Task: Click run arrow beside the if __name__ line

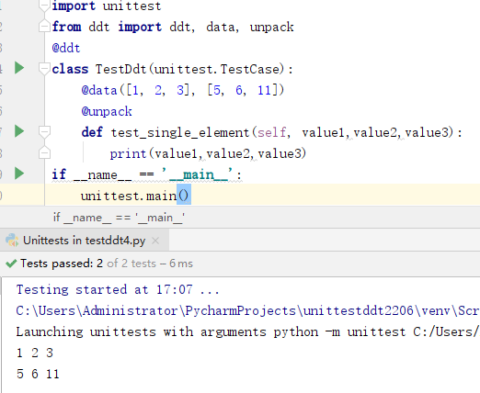Action: point(19,174)
